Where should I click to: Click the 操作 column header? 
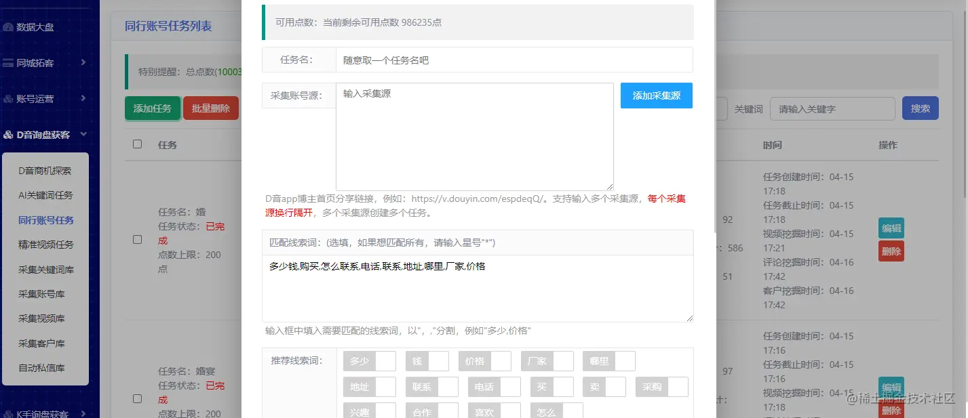887,145
